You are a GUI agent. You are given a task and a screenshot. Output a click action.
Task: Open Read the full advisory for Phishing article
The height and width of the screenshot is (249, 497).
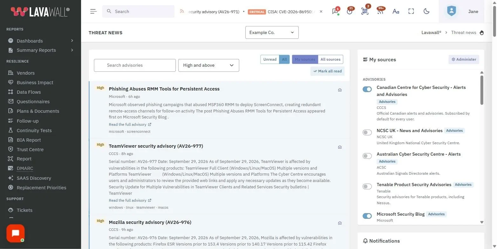(130, 124)
